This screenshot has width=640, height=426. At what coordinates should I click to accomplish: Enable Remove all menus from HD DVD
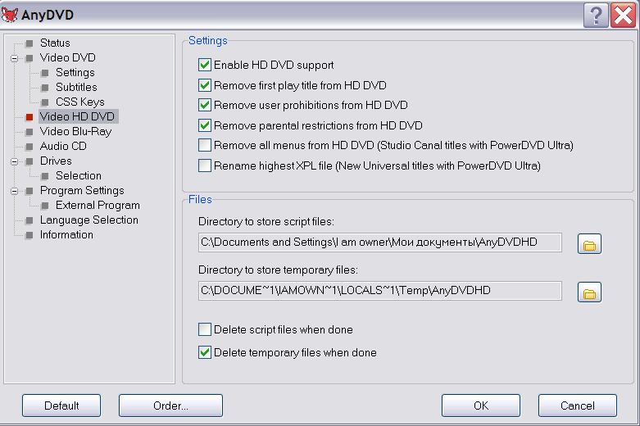coord(205,146)
